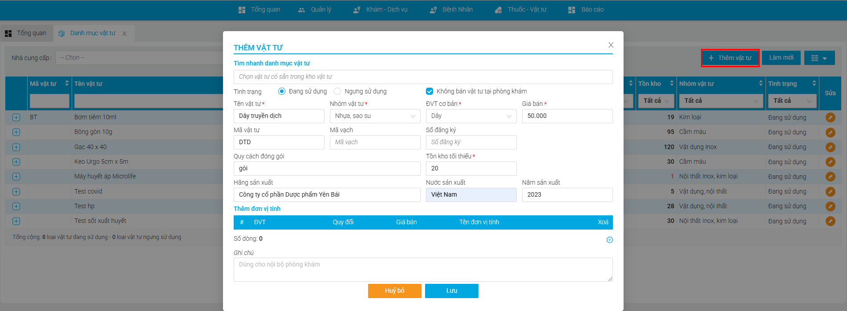Viewport: 847px width, 311px height.
Task: Expand the Test sốt xuất huyết row
Action: [x=16, y=221]
